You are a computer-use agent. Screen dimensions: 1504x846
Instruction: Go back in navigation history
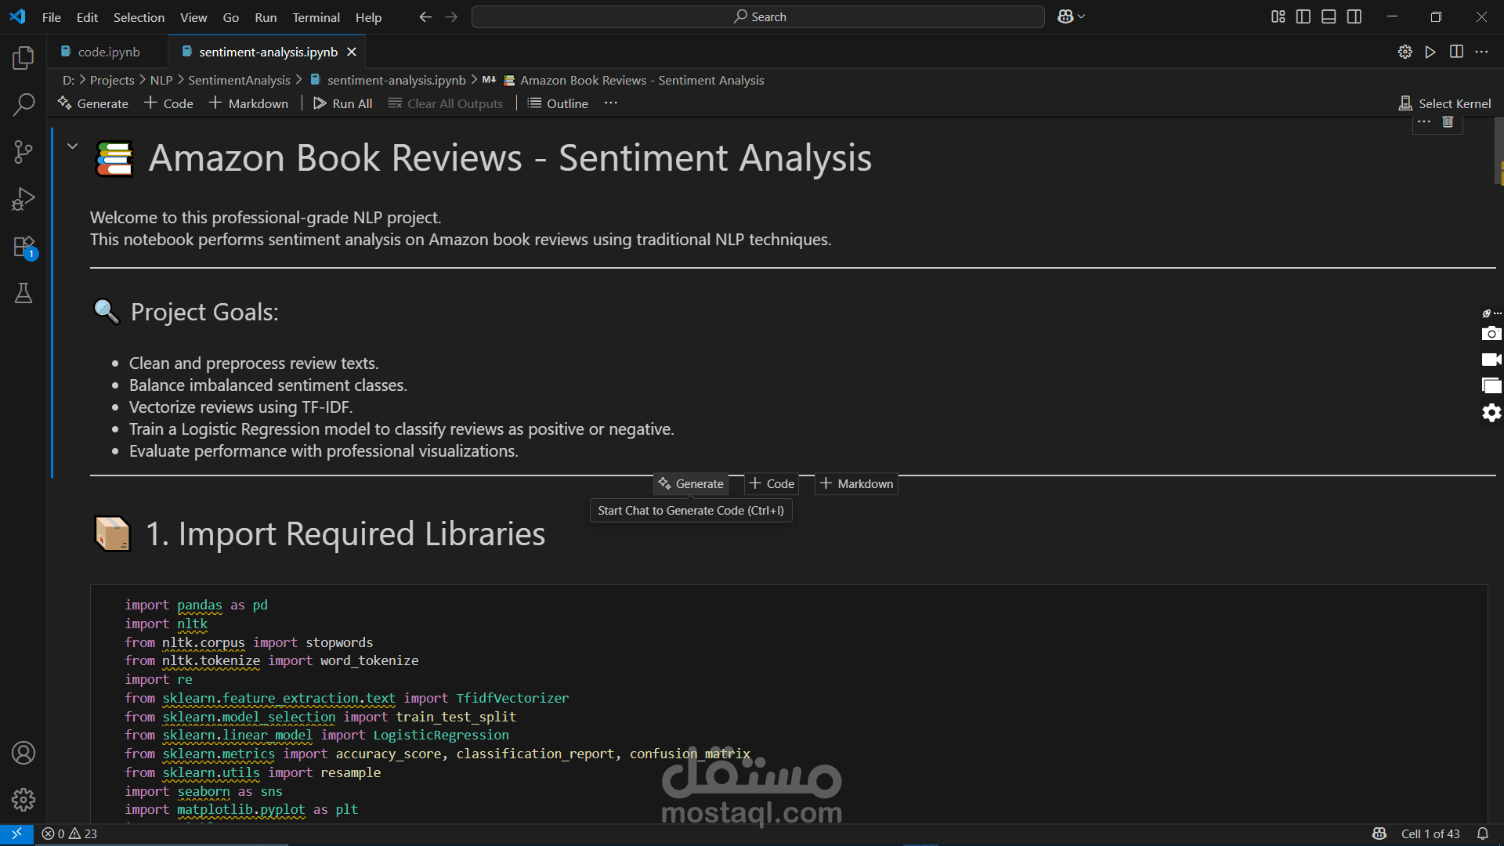[425, 16]
